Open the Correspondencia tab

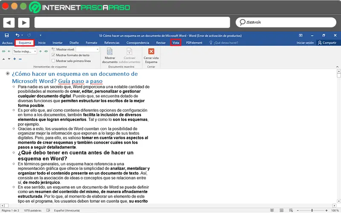point(138,43)
